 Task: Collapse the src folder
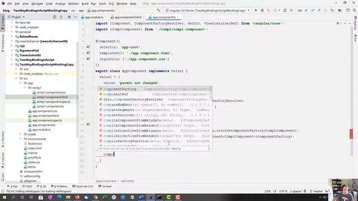[x=16, y=78]
